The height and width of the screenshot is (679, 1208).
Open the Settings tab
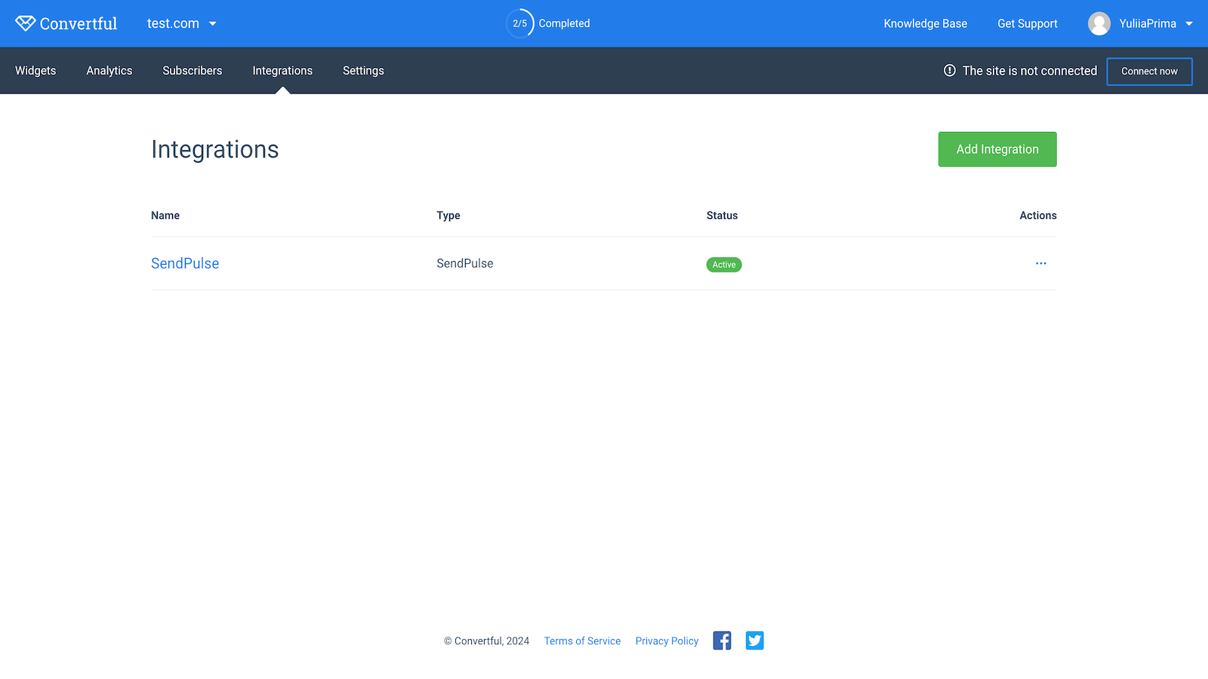pyautogui.click(x=363, y=70)
